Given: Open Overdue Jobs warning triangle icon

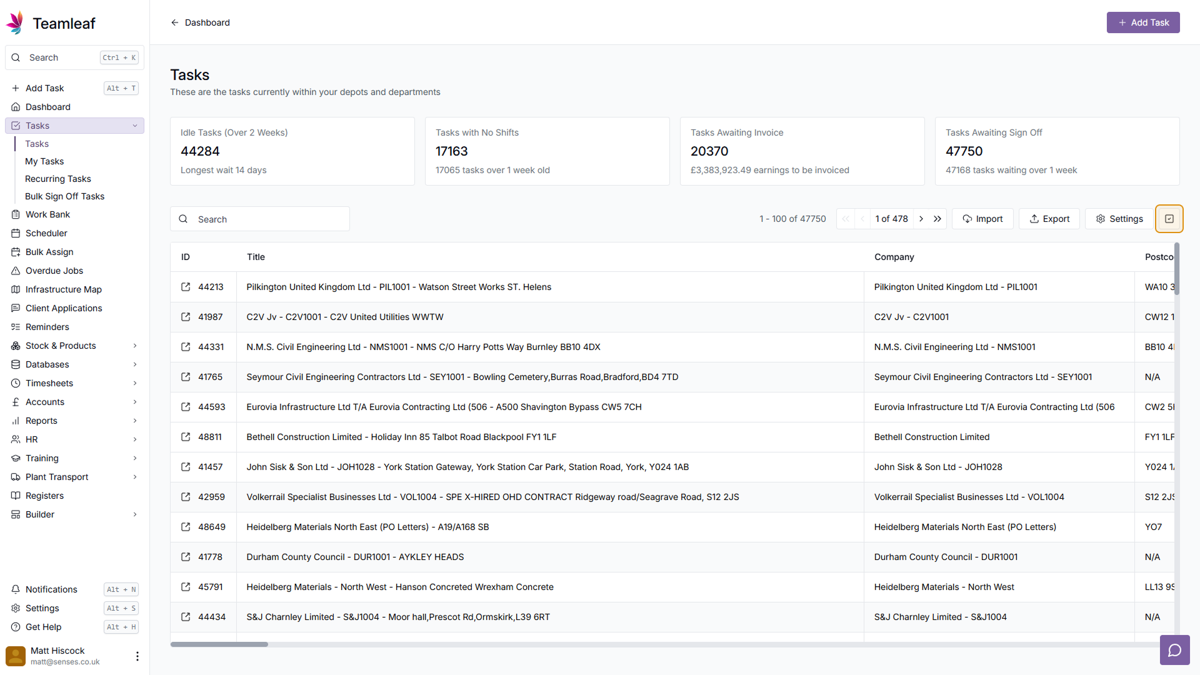Looking at the screenshot, I should pyautogui.click(x=16, y=271).
